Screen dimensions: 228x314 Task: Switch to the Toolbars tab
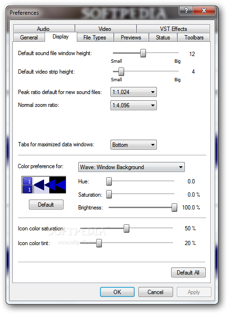click(194, 38)
